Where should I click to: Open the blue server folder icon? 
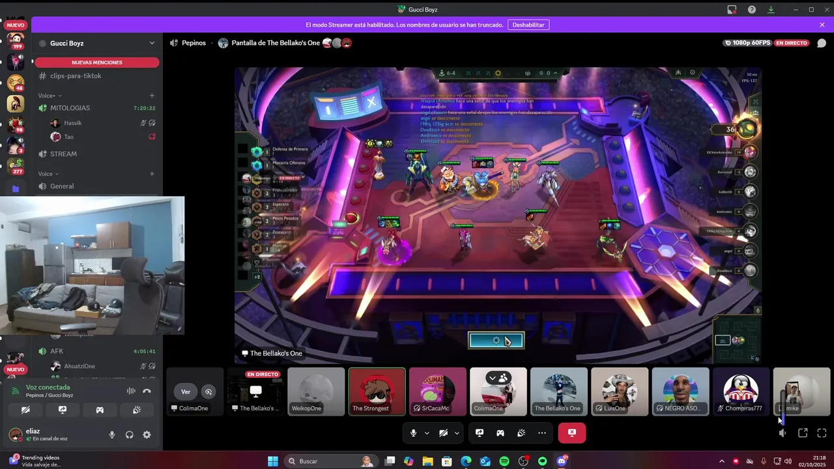tap(16, 189)
